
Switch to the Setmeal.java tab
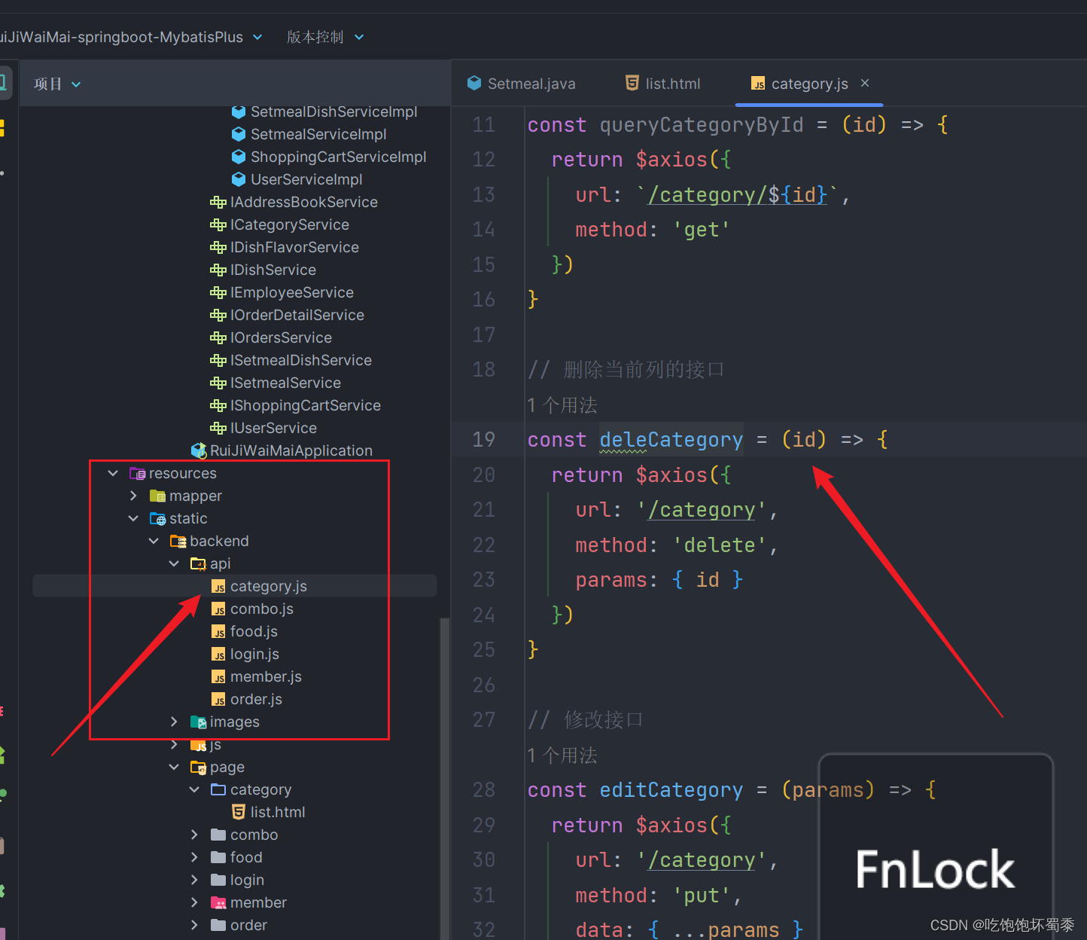(521, 84)
